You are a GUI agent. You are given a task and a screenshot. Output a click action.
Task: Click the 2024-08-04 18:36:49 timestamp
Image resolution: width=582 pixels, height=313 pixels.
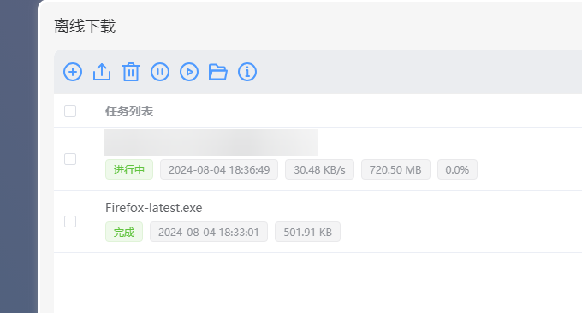tap(219, 169)
